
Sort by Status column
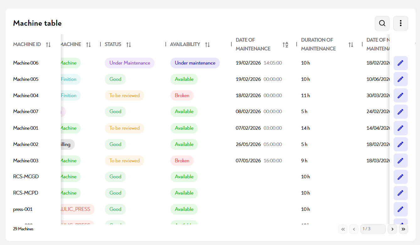tap(128, 44)
